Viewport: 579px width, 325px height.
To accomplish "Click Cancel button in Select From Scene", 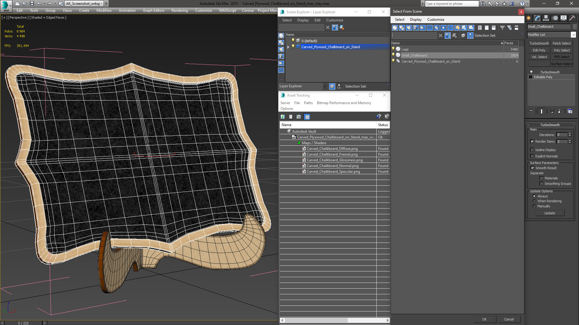I will coord(509,319).
